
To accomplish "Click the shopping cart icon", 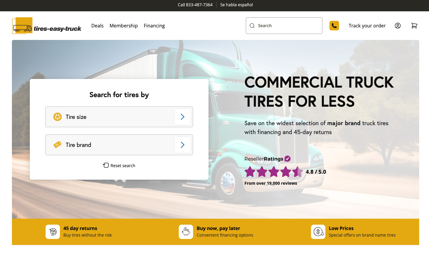I will [x=414, y=26].
